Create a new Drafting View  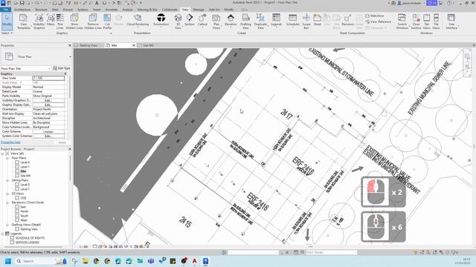point(245,22)
